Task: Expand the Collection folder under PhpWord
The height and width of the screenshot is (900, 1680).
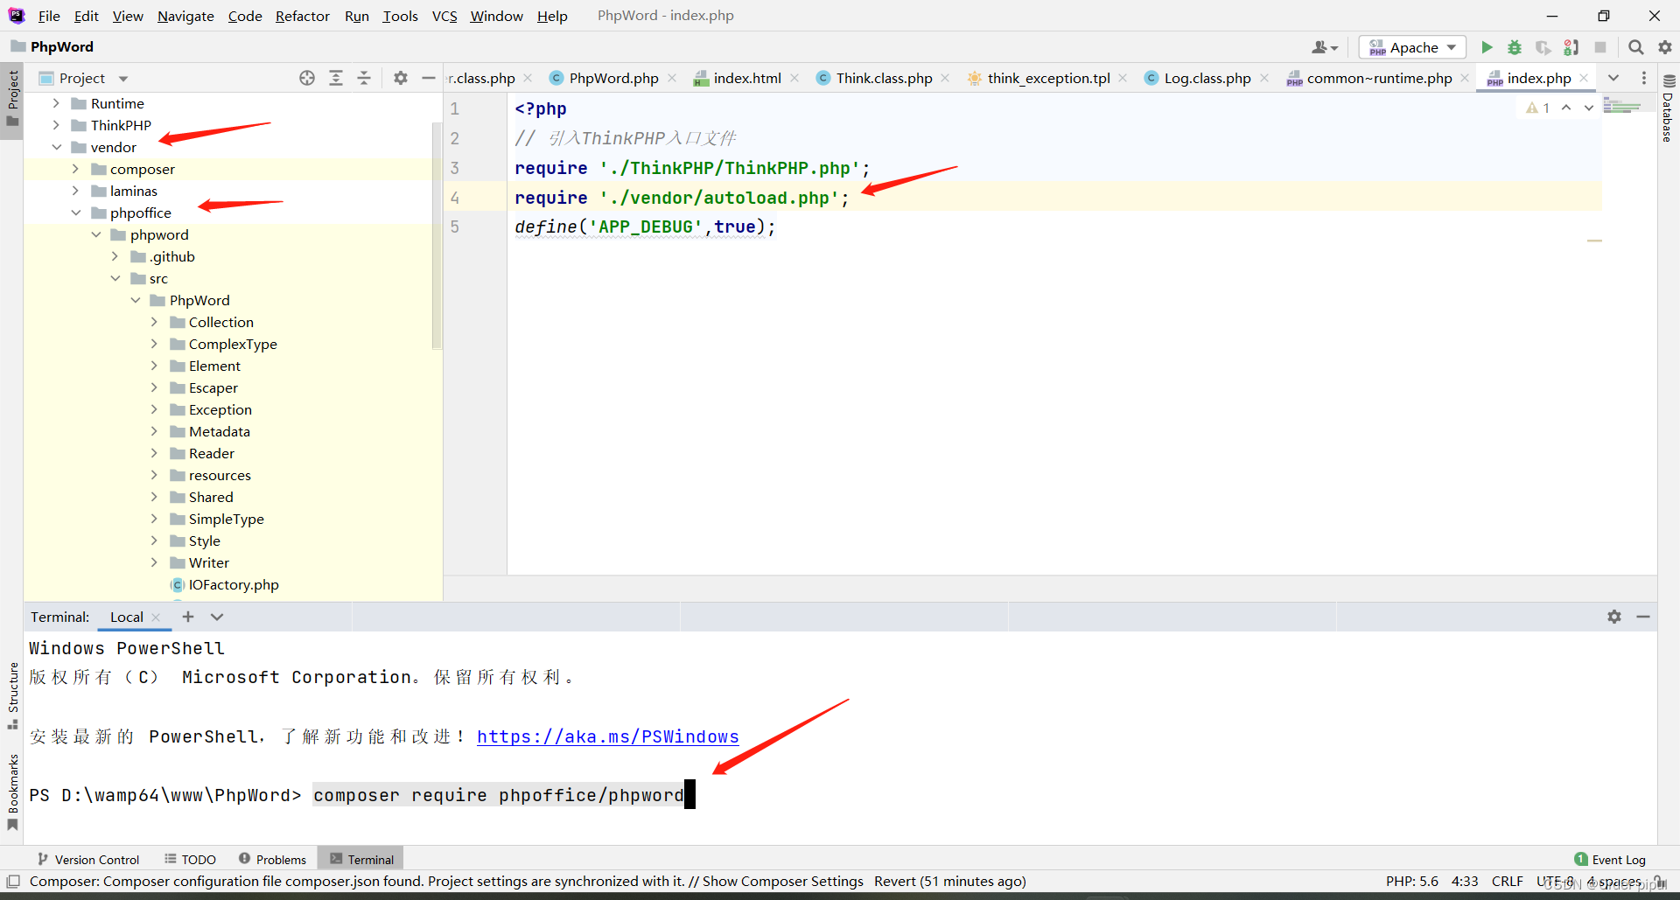Action: pyautogui.click(x=154, y=322)
